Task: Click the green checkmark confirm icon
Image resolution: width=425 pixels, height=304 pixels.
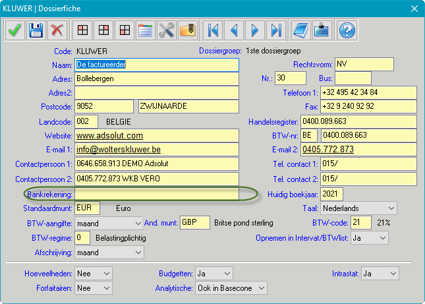Action: tap(14, 30)
